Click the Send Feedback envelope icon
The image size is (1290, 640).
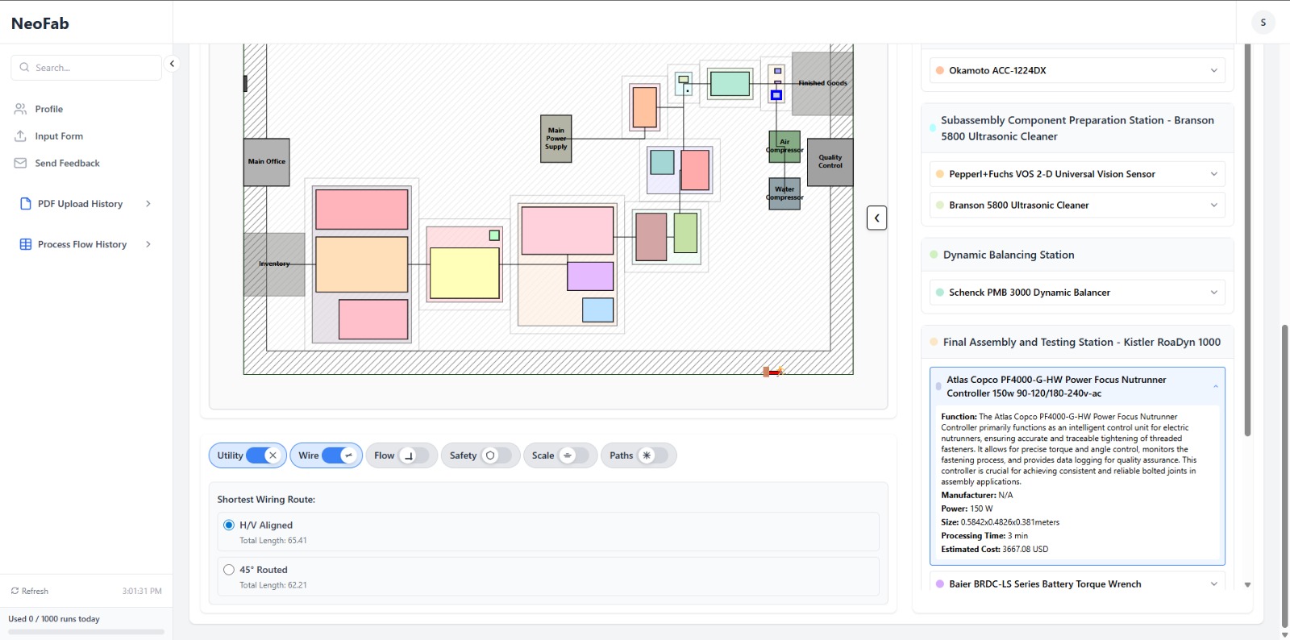coord(21,163)
